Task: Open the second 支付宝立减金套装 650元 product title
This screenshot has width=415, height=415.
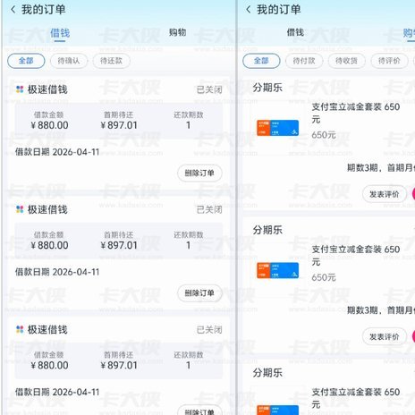Action: 356,256
